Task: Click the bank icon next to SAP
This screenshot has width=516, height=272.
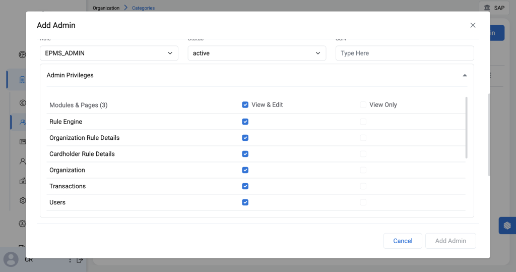Action: tap(487, 8)
